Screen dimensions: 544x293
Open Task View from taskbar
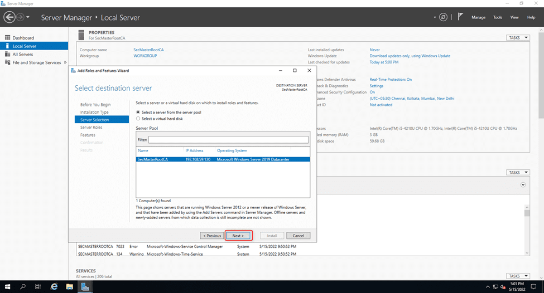coord(38,286)
